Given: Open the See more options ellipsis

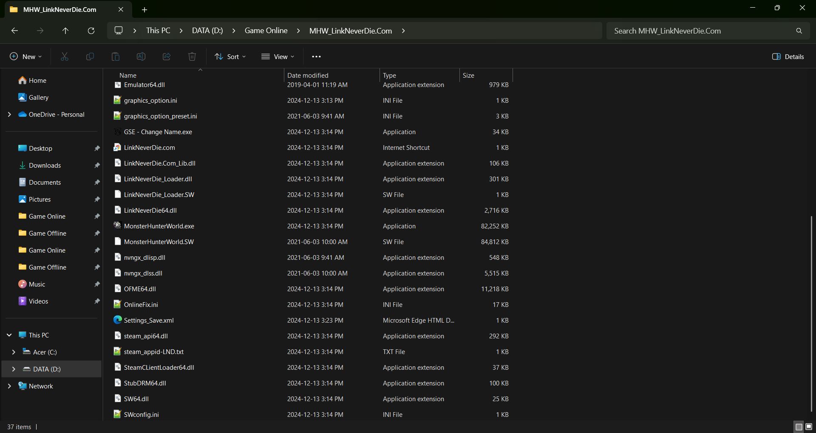Looking at the screenshot, I should (x=316, y=57).
